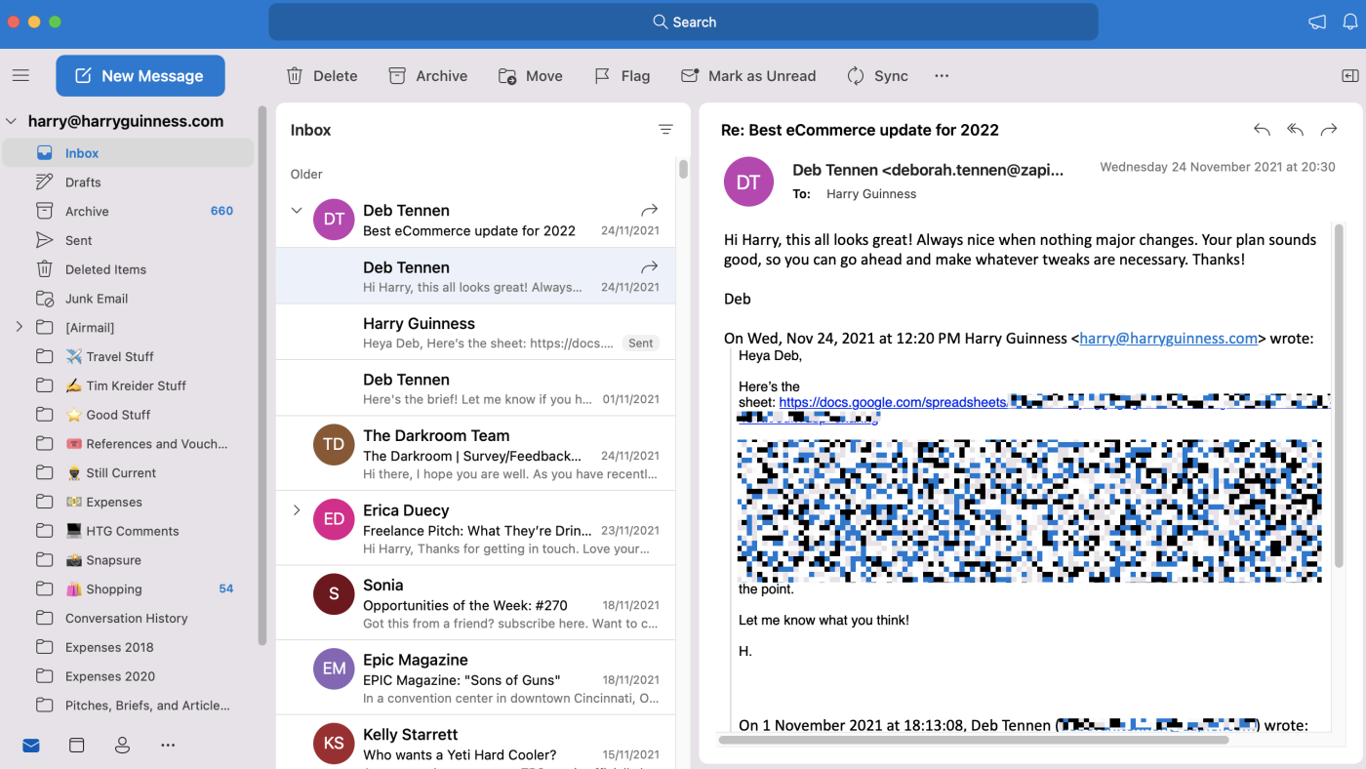1366x769 pixels.
Task: Open Deb Tennen's 01/11/2021 message
Action: [475, 388]
